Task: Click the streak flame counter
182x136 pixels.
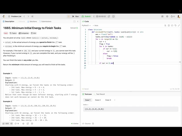Action: point(173,16)
